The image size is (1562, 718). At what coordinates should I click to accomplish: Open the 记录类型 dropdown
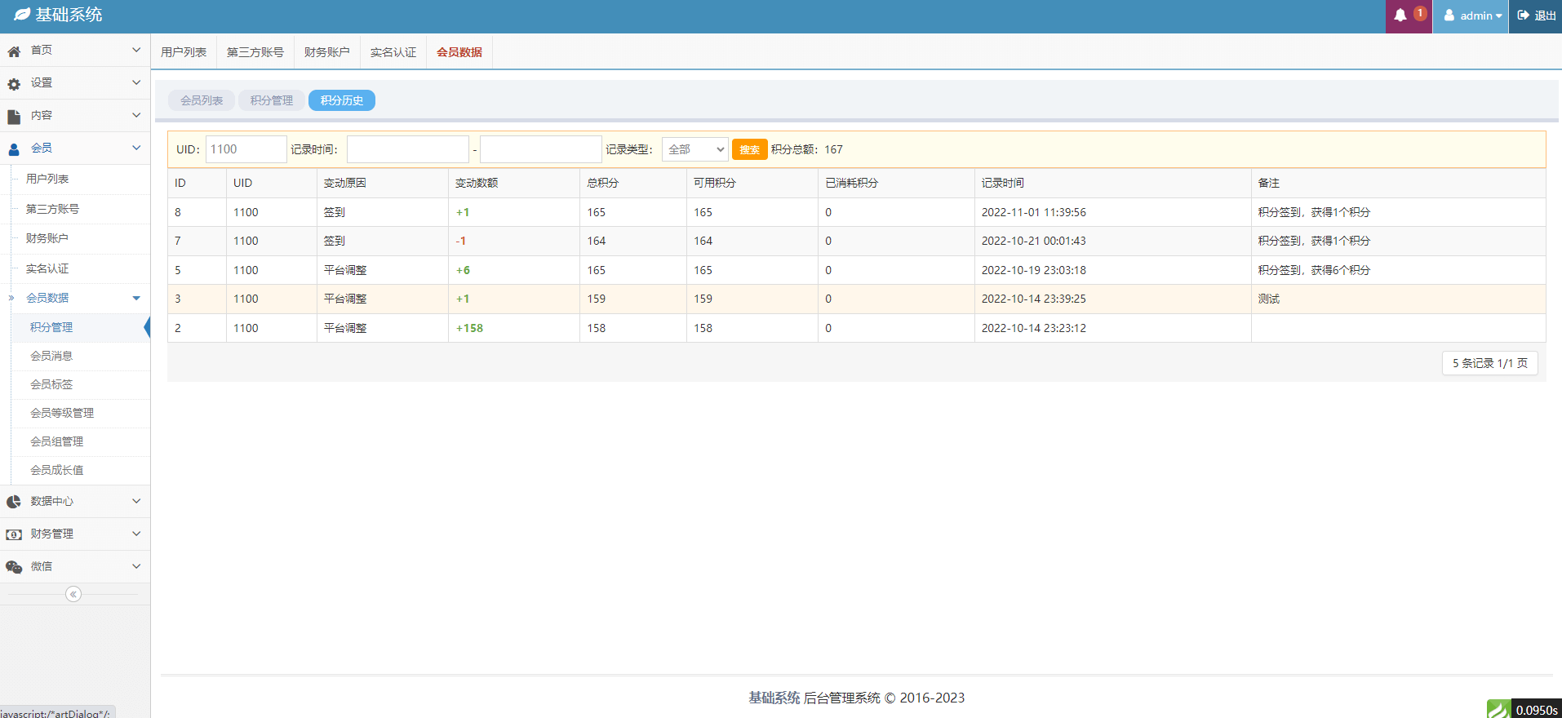point(694,149)
